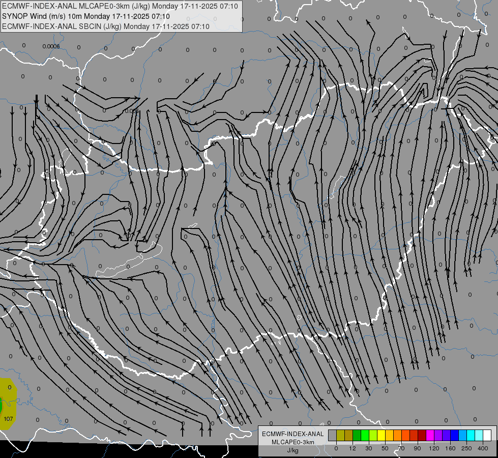Select the legend scale value 250
This screenshot has width=498, height=458.
pos(466,448)
